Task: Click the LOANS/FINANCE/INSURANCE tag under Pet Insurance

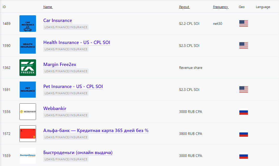Action: pyautogui.click(x=66, y=93)
